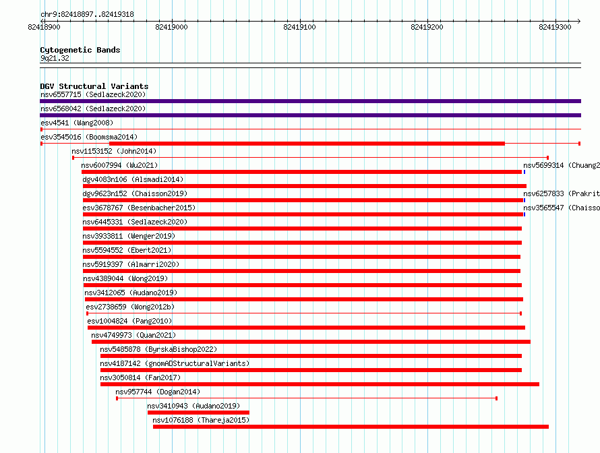
Task: Open variant nsv5594552 (Ebert2021)
Action: click(x=127, y=250)
